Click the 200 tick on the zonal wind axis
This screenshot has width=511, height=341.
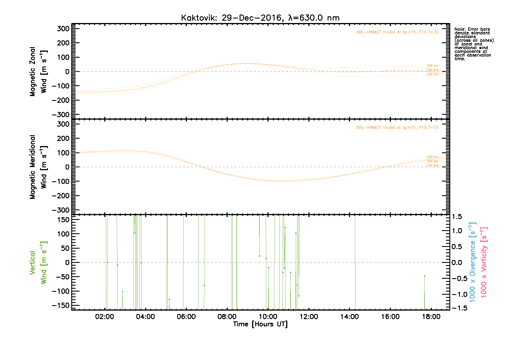click(63, 43)
